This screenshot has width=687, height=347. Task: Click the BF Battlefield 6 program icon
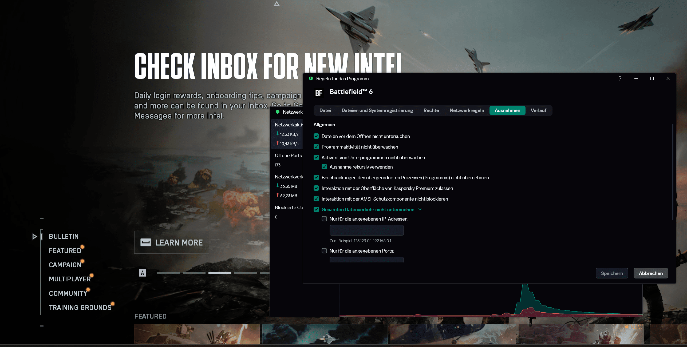click(319, 93)
